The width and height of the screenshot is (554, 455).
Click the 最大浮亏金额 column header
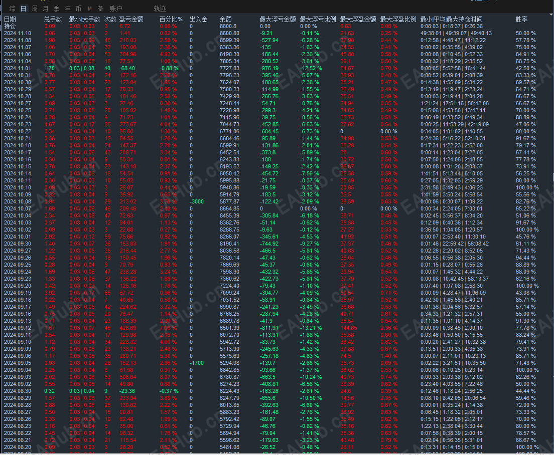point(278,19)
